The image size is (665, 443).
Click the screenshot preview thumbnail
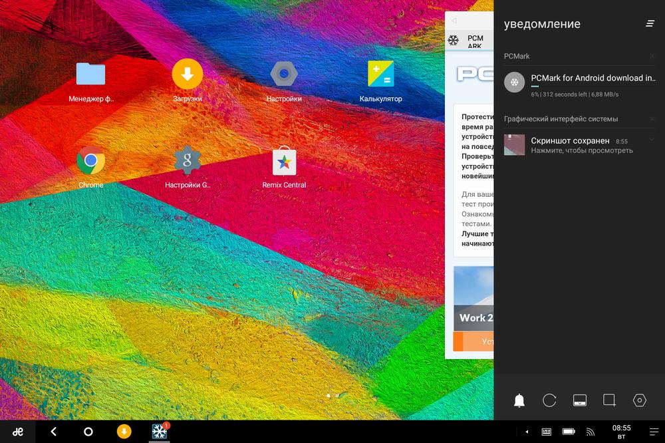pyautogui.click(x=514, y=145)
